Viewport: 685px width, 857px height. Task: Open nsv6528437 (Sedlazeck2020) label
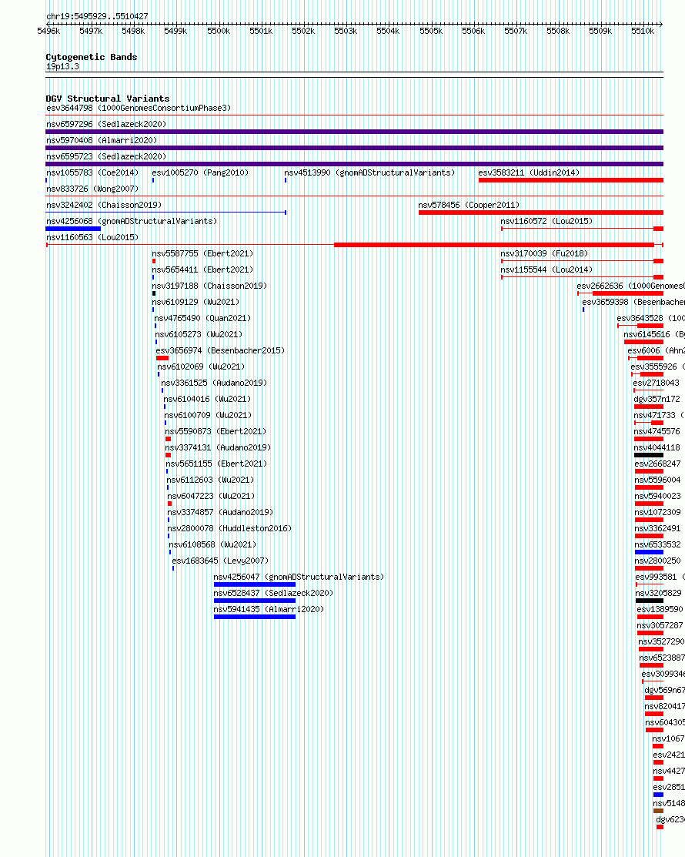click(274, 593)
